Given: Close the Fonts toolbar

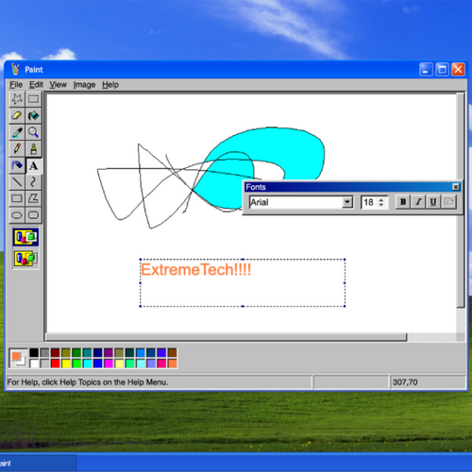Looking at the screenshot, I should [456, 187].
